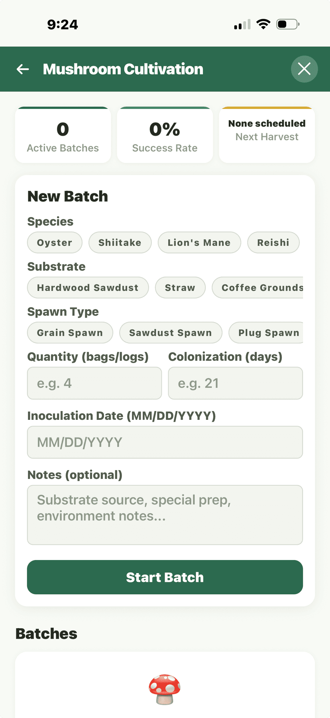Choose Grain Spawn type

[70, 332]
